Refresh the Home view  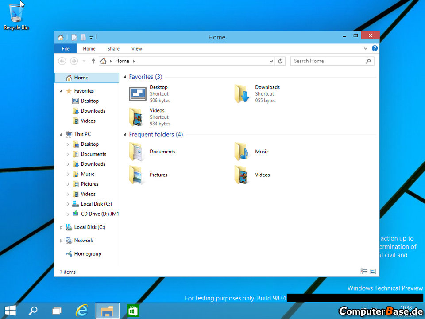click(280, 61)
